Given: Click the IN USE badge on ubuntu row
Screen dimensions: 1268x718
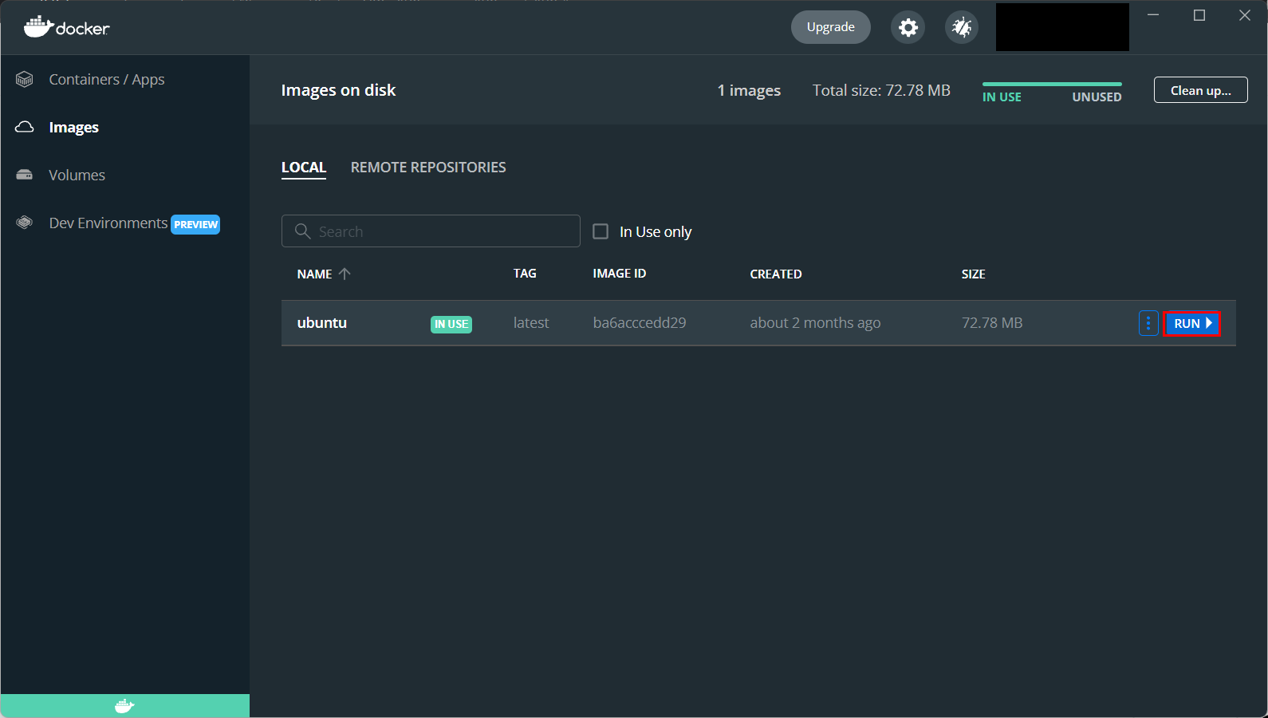Looking at the screenshot, I should [451, 324].
